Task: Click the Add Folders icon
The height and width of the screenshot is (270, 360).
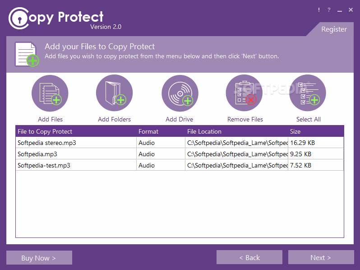Action: pyautogui.click(x=114, y=93)
